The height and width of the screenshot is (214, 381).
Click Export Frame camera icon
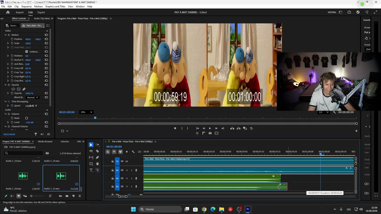[210, 133]
